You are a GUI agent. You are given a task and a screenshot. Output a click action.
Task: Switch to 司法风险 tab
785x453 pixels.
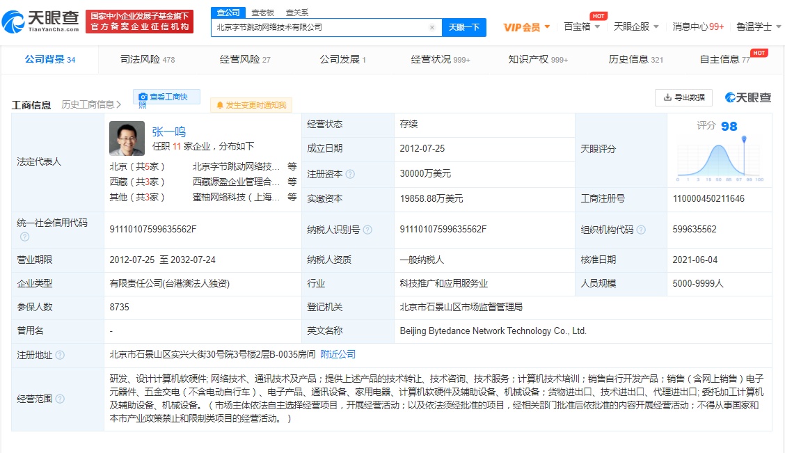point(148,60)
